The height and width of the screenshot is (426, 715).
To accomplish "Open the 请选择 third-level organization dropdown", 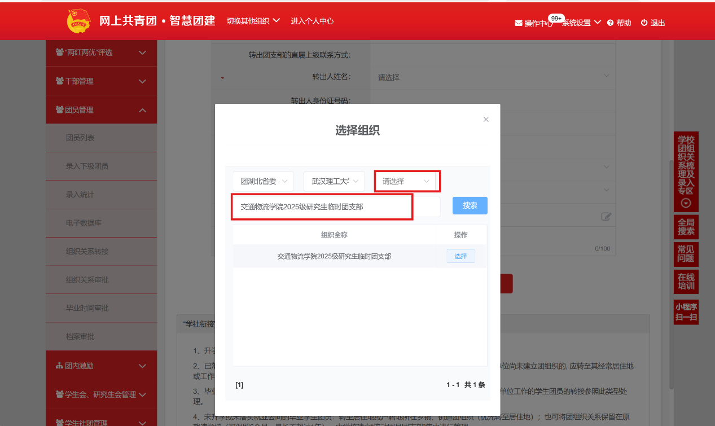I will coord(407,181).
